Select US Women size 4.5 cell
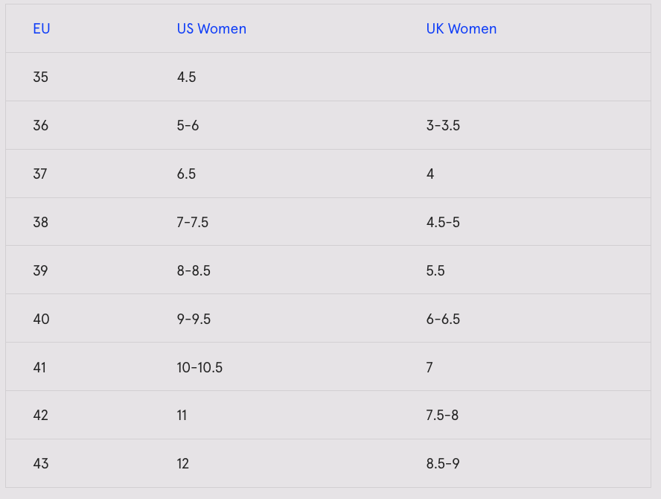 pos(186,77)
